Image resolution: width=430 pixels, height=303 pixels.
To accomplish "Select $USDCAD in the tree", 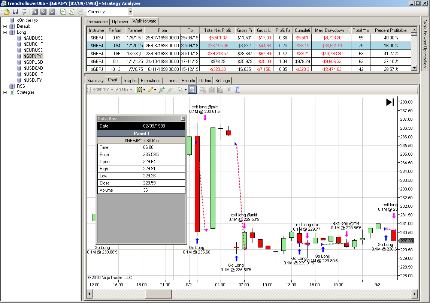I will coord(33,68).
